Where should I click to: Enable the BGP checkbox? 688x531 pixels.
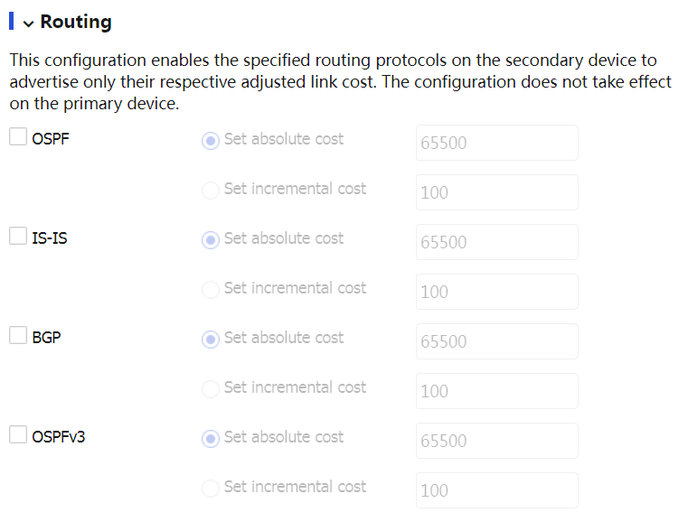click(18, 336)
